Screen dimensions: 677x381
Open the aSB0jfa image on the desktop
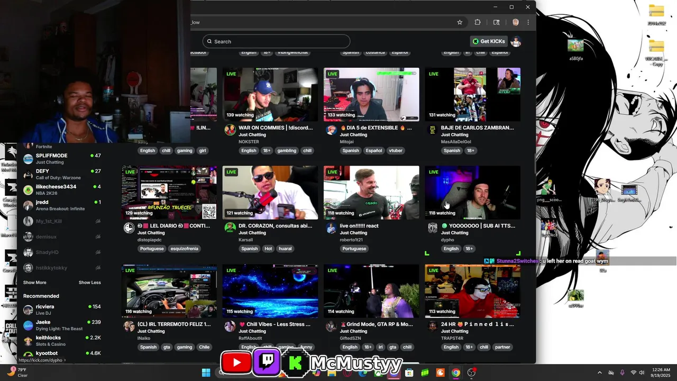coord(575,50)
